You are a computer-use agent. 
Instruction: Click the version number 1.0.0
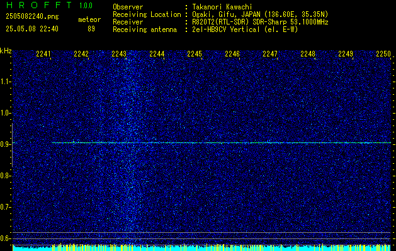tap(86, 5)
